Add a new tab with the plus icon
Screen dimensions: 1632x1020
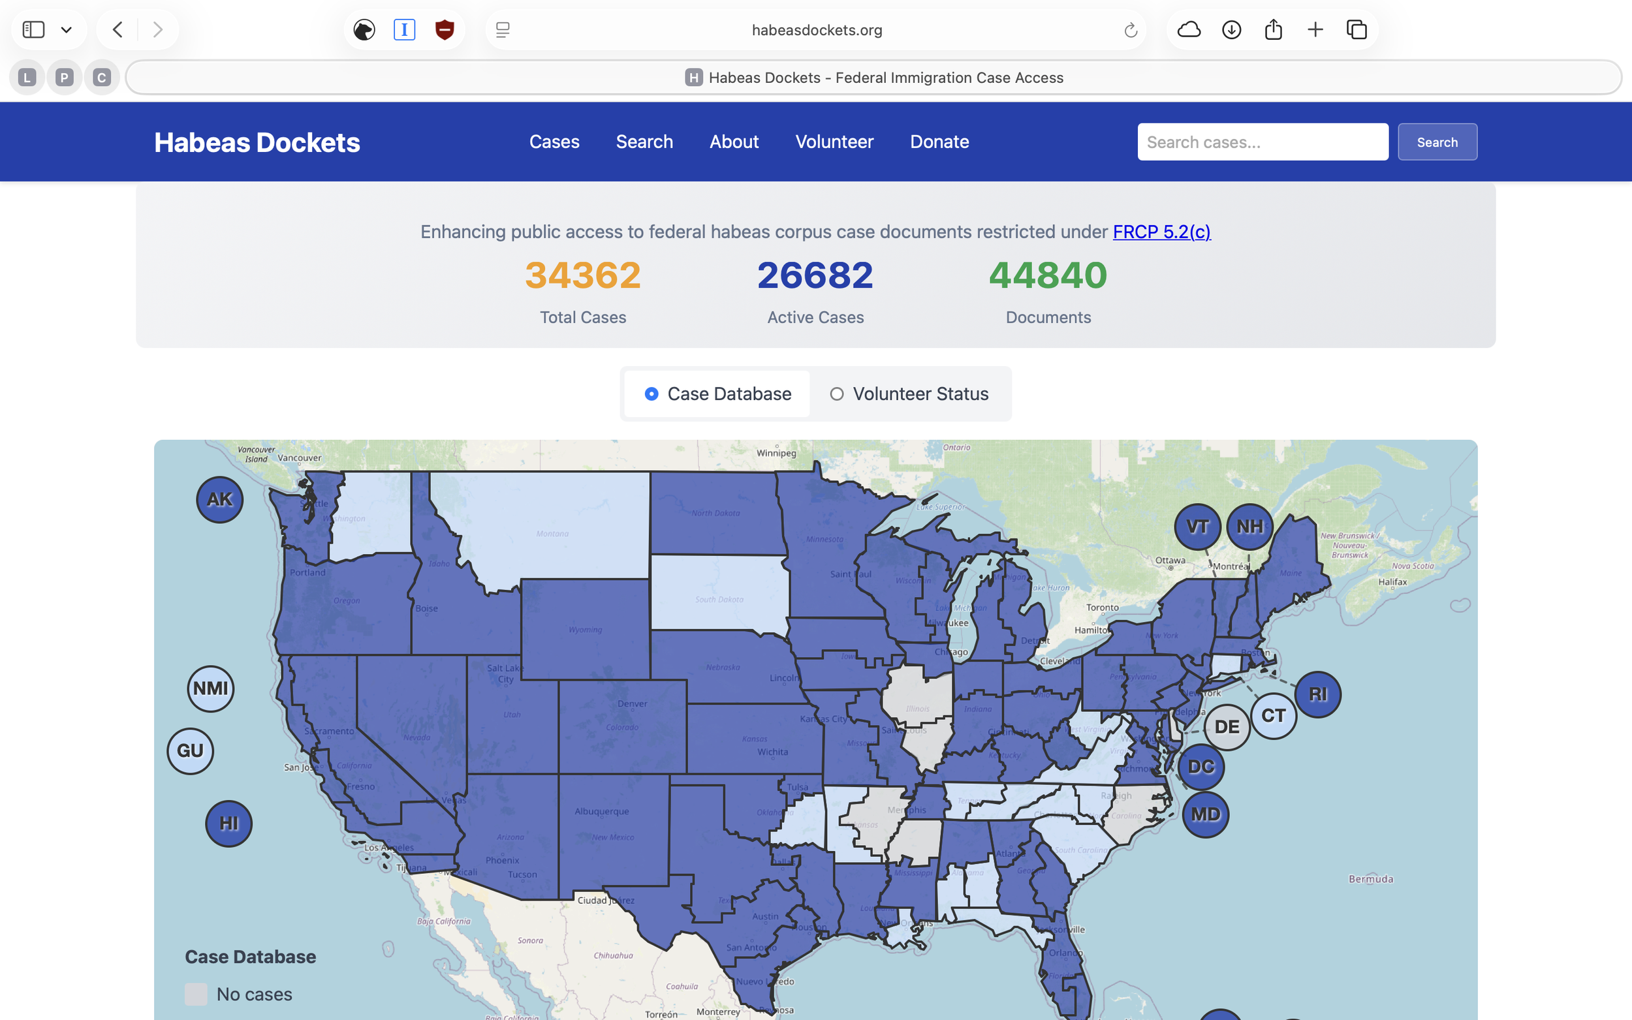pyautogui.click(x=1315, y=29)
